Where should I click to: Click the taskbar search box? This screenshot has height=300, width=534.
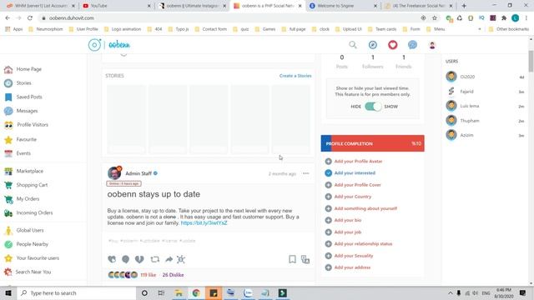click(x=76, y=292)
